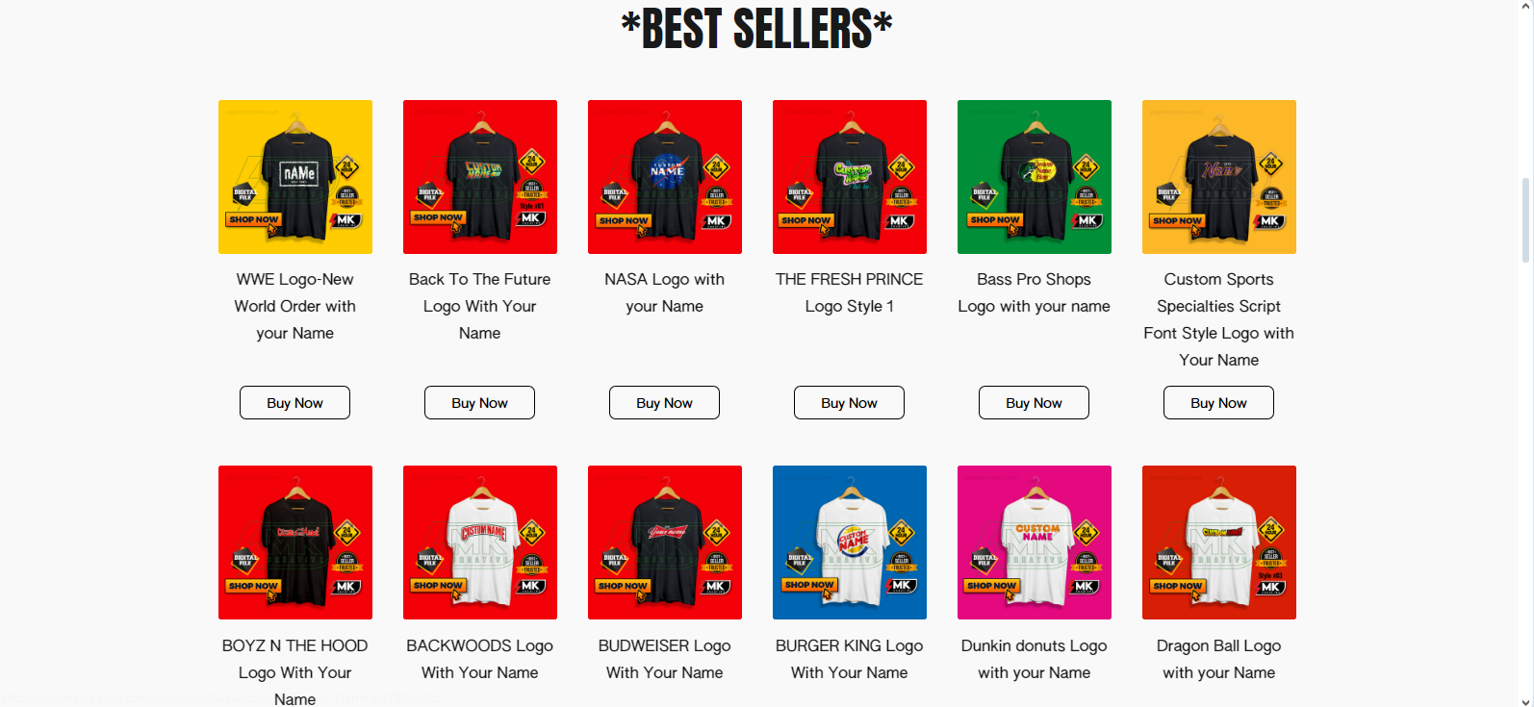Open the WWE Logo-New World Order product image
Image resolution: width=1534 pixels, height=707 pixels.
click(295, 177)
